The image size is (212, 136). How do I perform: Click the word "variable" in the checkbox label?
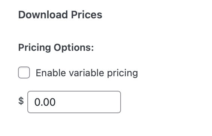pos(87,73)
